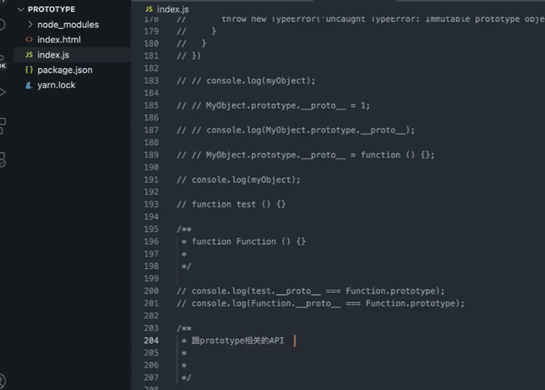Image resolution: width=545 pixels, height=390 pixels.
Task: Click line number 200 in the gutter
Action: click(x=151, y=291)
